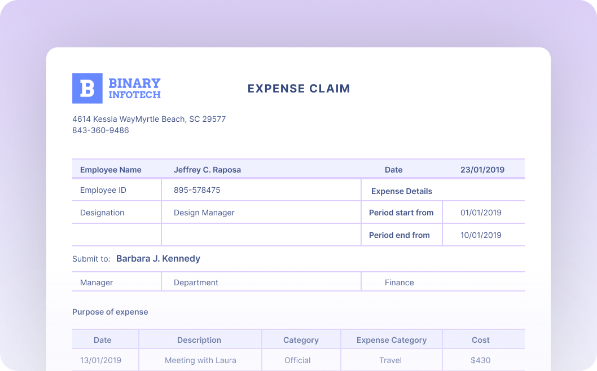Click the Design Manager designation field

[x=204, y=213]
